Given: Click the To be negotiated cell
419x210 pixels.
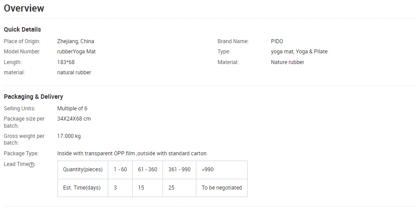Looking at the screenshot, I should [222, 188].
